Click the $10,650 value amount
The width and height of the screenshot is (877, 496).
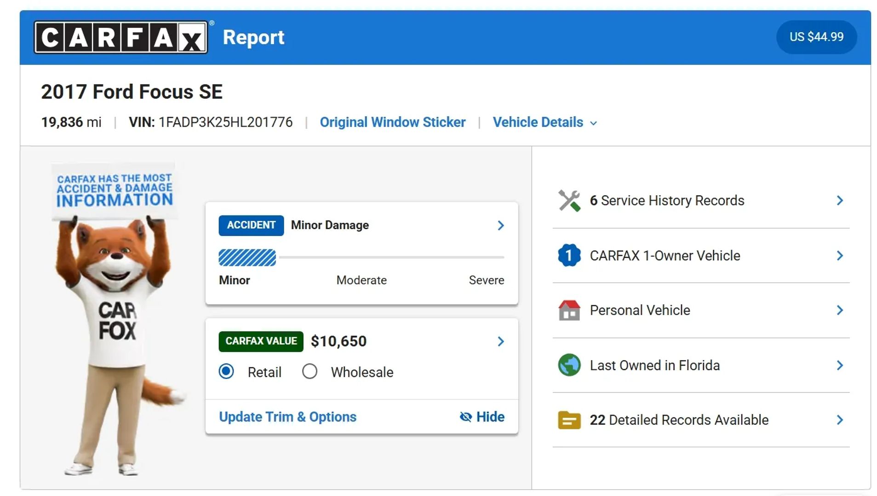coord(338,341)
